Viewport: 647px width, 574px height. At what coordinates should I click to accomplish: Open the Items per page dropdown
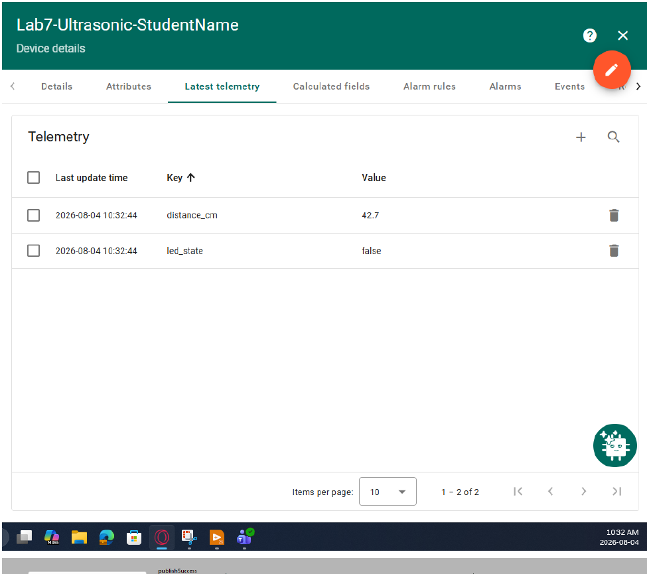[x=388, y=492]
